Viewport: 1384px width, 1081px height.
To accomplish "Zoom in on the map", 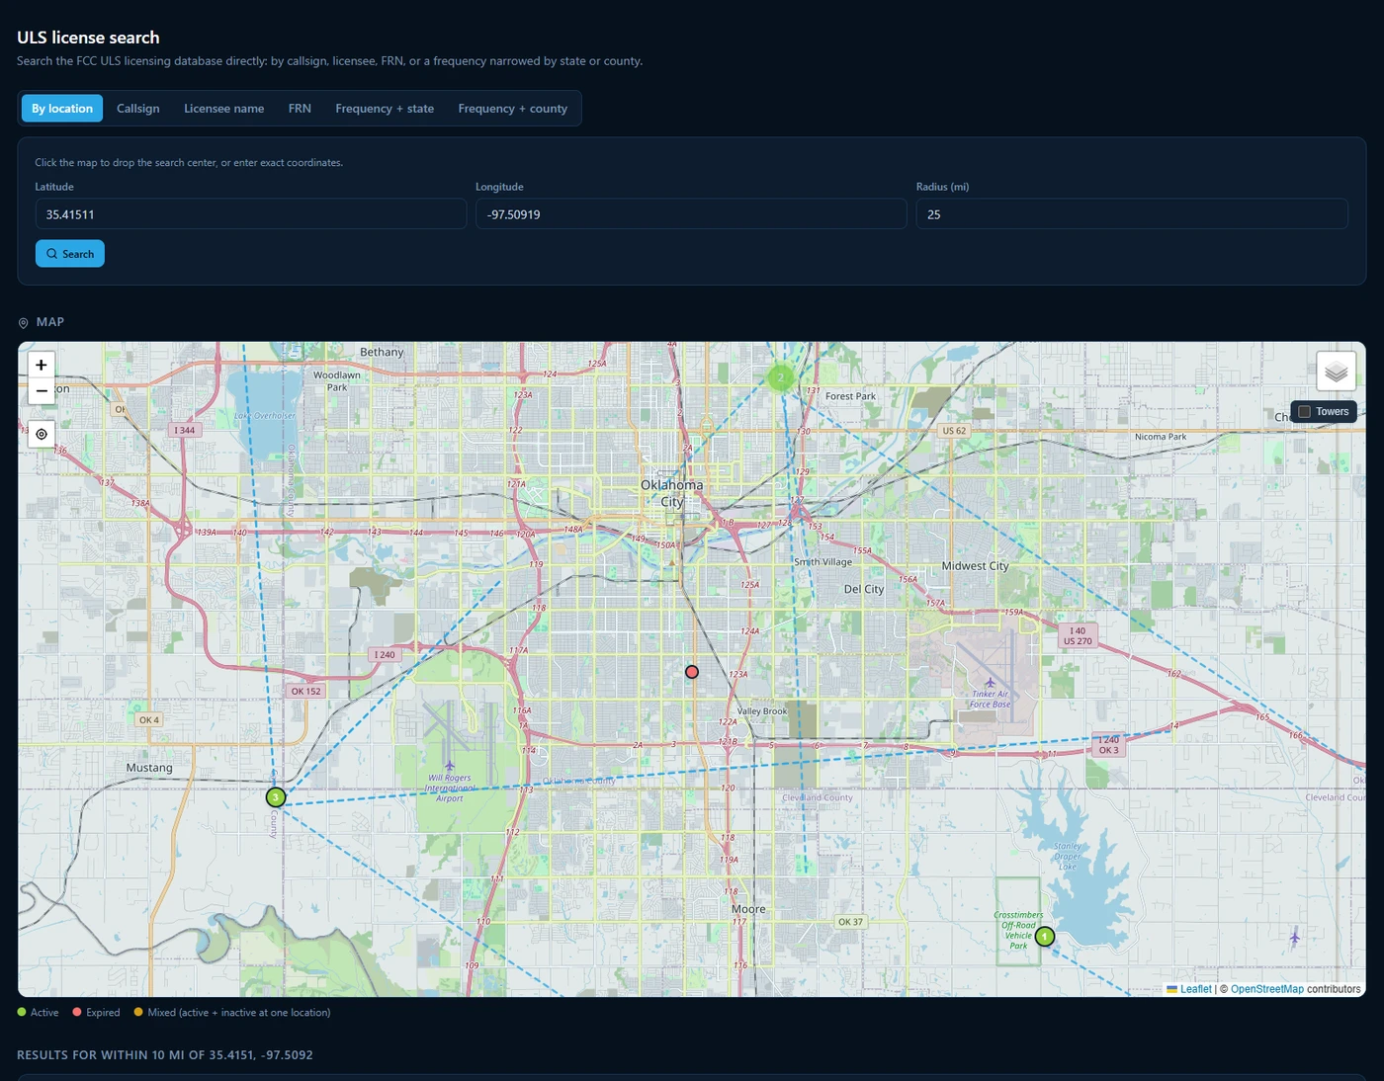I will click(x=42, y=365).
